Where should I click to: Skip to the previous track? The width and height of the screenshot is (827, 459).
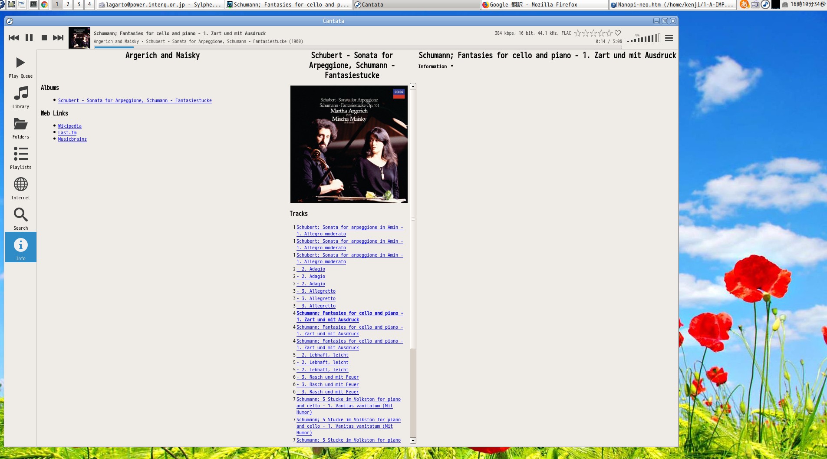pyautogui.click(x=14, y=38)
